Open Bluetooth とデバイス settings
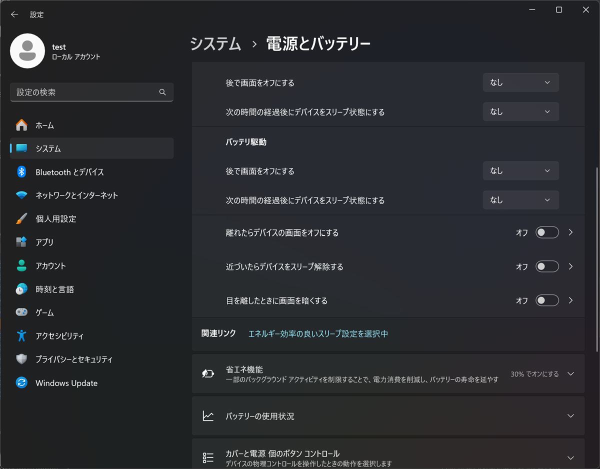The width and height of the screenshot is (600, 469). pos(92,172)
